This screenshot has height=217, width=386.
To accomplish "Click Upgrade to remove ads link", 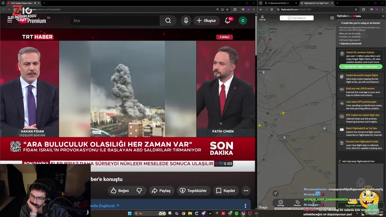I will (x=351, y=43).
